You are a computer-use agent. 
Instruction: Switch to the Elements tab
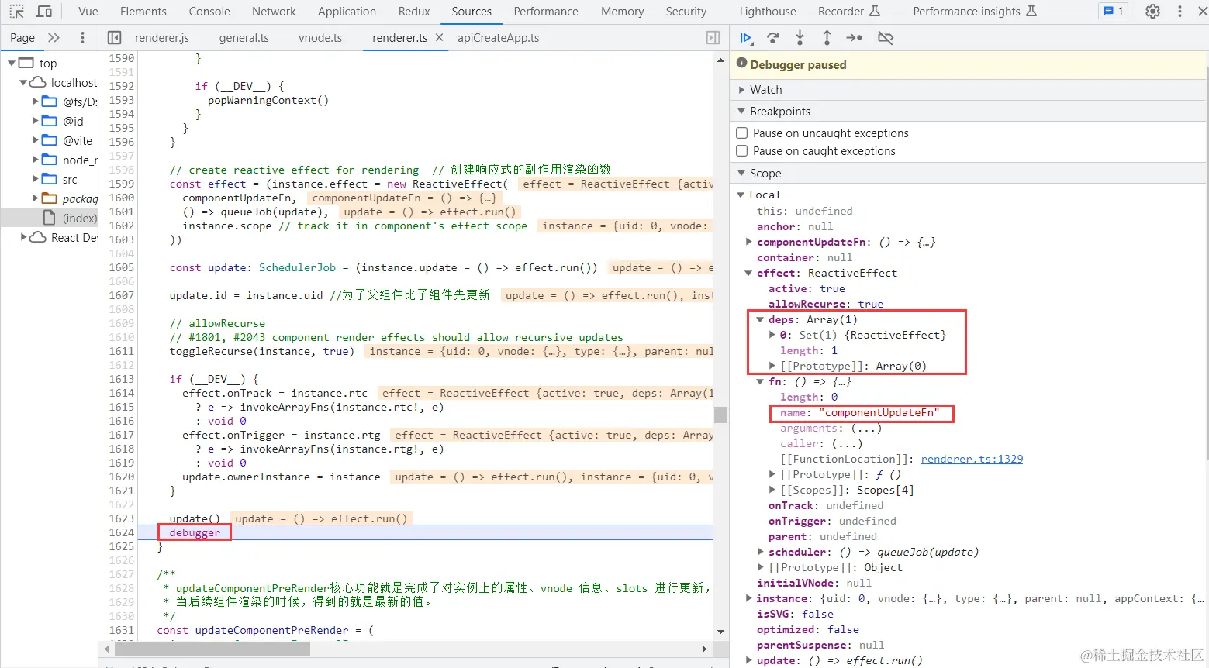click(143, 12)
